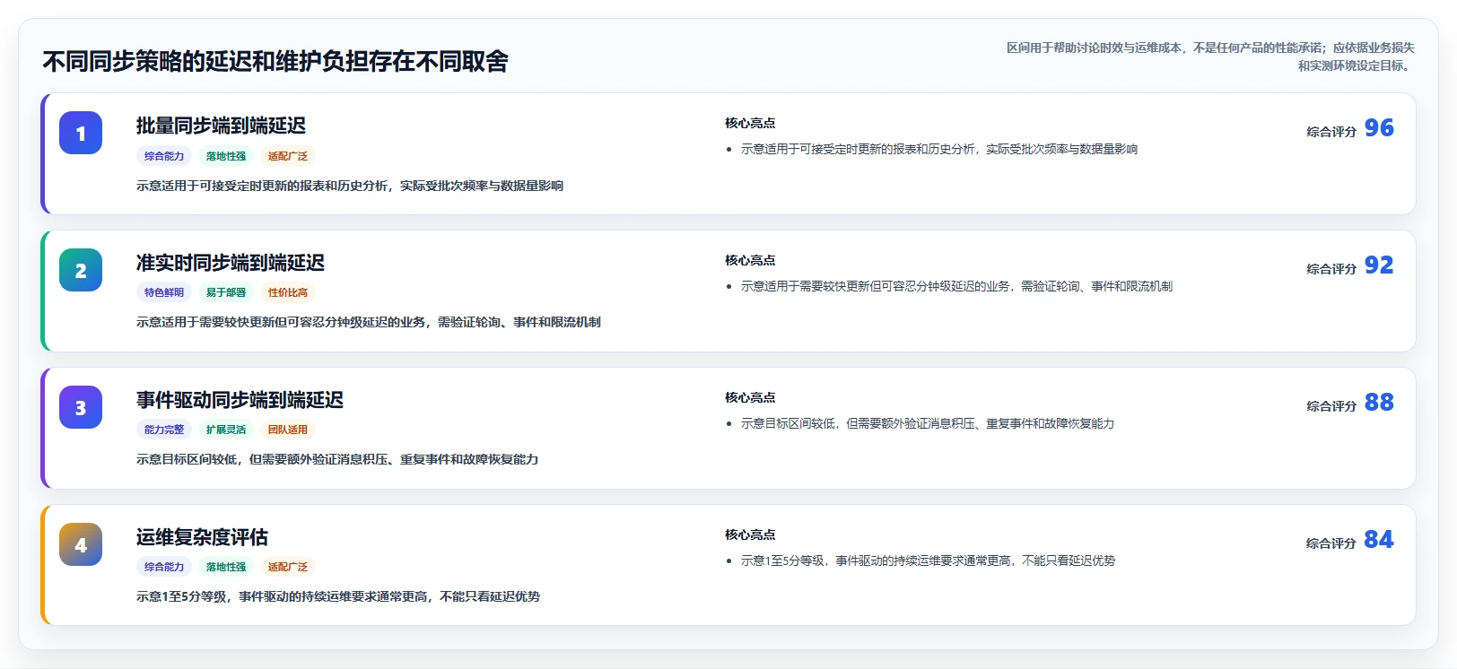Click 核心亮点 heading in the 准实时同步 card

point(750,260)
